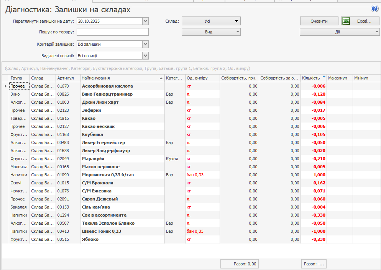Image resolution: width=381 pixels, height=270 pixels.
Task: Select the Текила Эсполон Бланко row
Action: pos(108,223)
